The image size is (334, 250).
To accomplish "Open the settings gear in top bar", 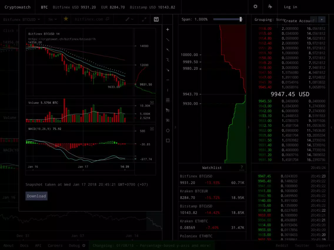I will click(x=255, y=6).
